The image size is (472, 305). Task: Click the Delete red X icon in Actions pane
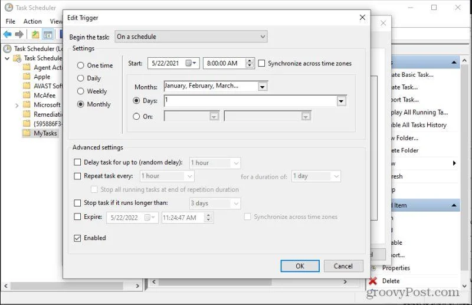373,281
